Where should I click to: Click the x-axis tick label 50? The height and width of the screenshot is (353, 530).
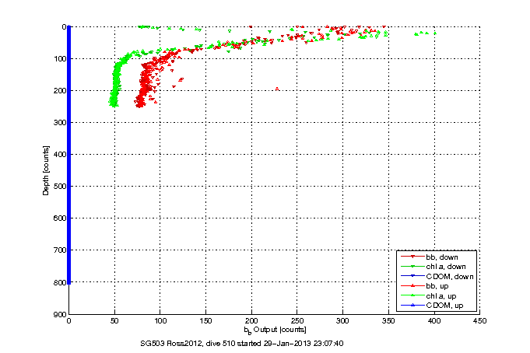point(114,321)
